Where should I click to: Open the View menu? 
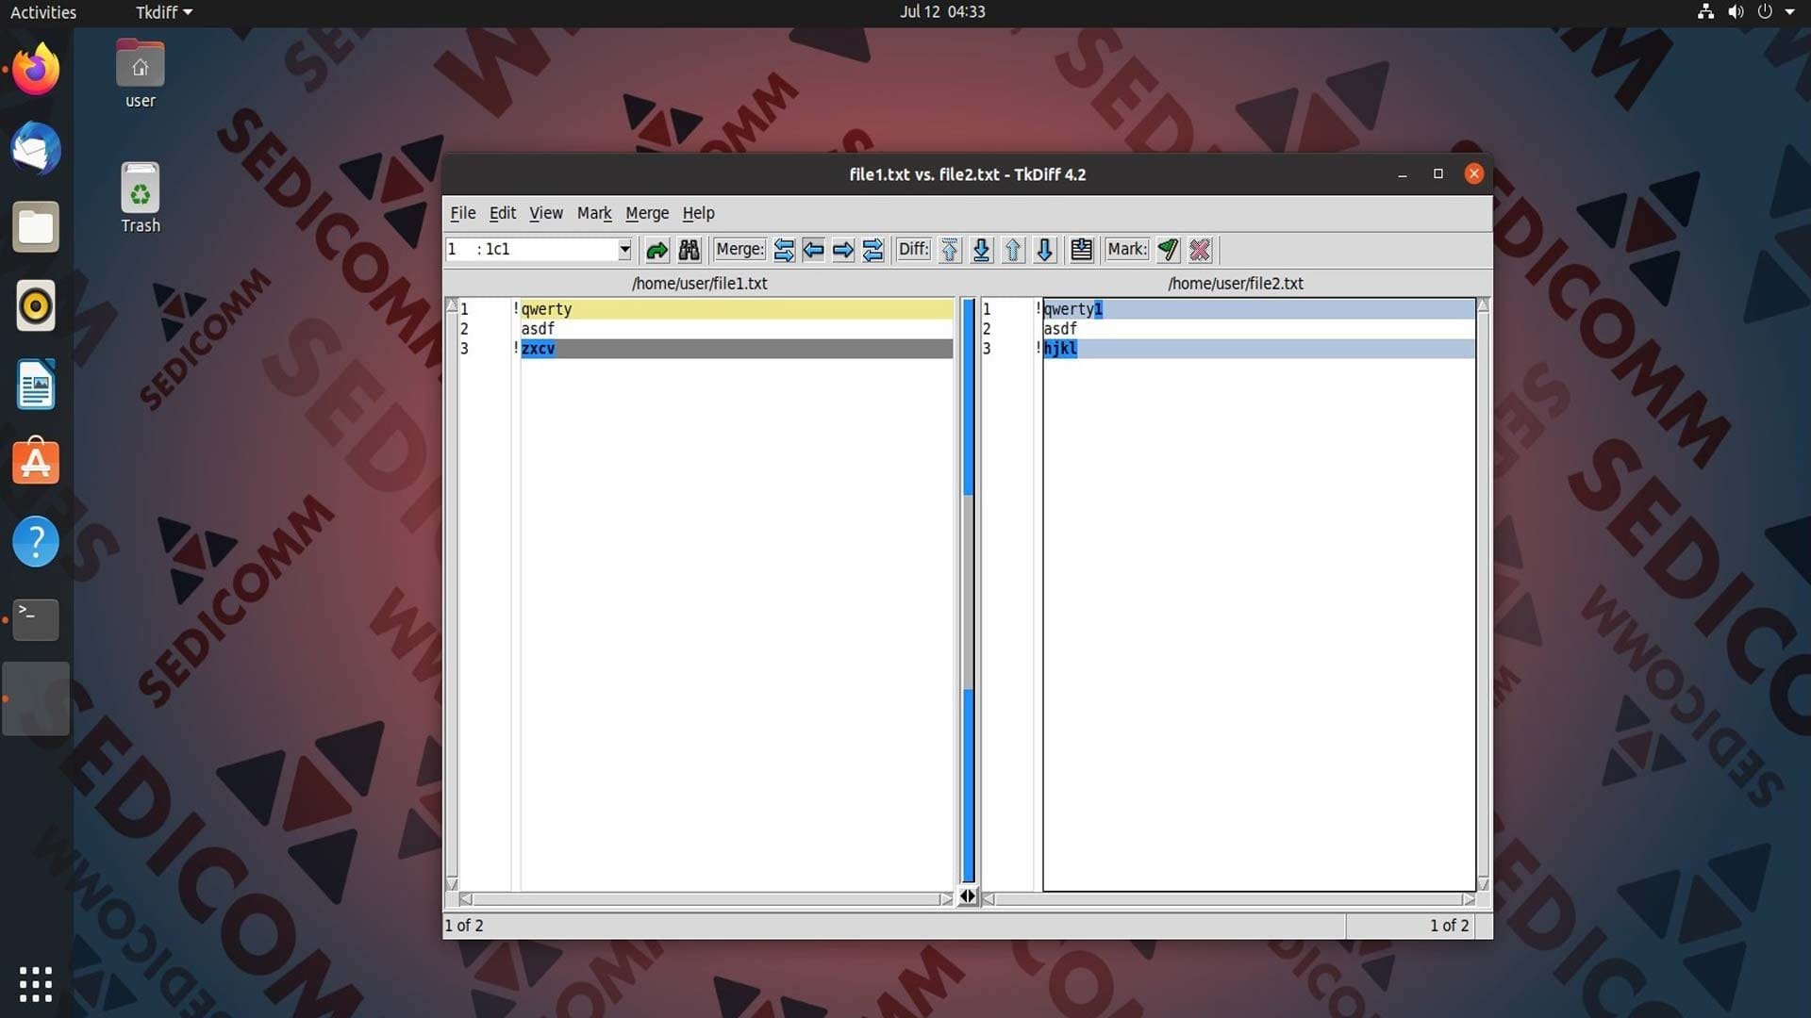(545, 213)
